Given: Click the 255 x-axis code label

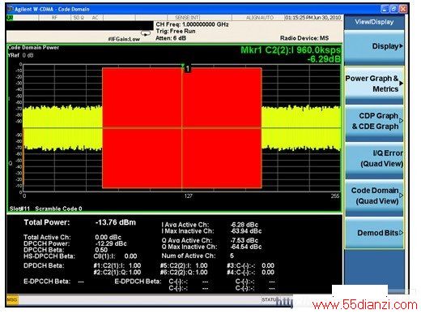Looking at the screenshot, I should click(x=335, y=196).
